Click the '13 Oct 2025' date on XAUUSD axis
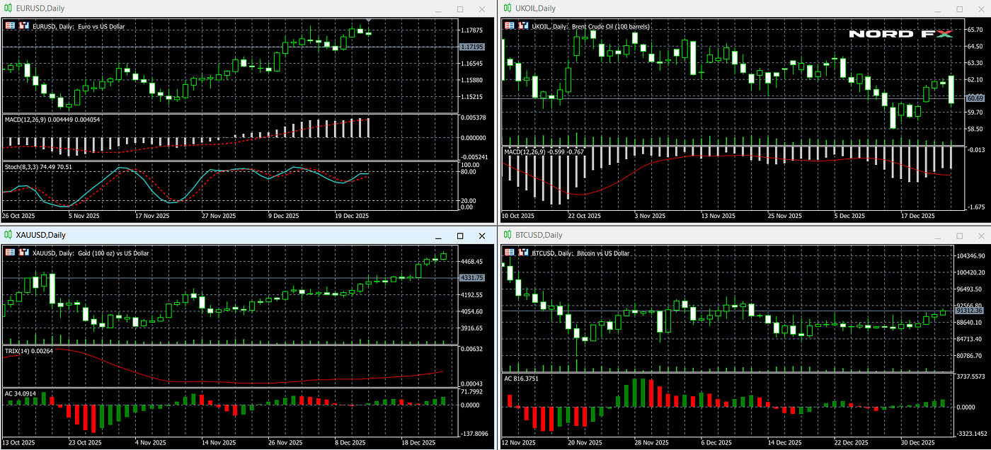Viewport: 991px width, 450px height. (x=18, y=442)
